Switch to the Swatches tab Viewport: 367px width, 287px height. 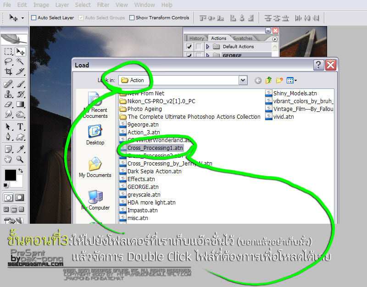tap(243, 39)
